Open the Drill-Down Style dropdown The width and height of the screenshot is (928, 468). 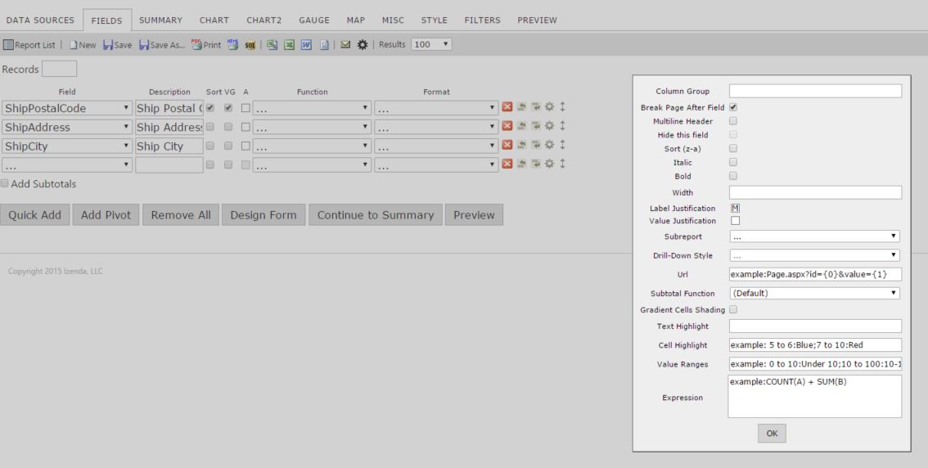[815, 255]
